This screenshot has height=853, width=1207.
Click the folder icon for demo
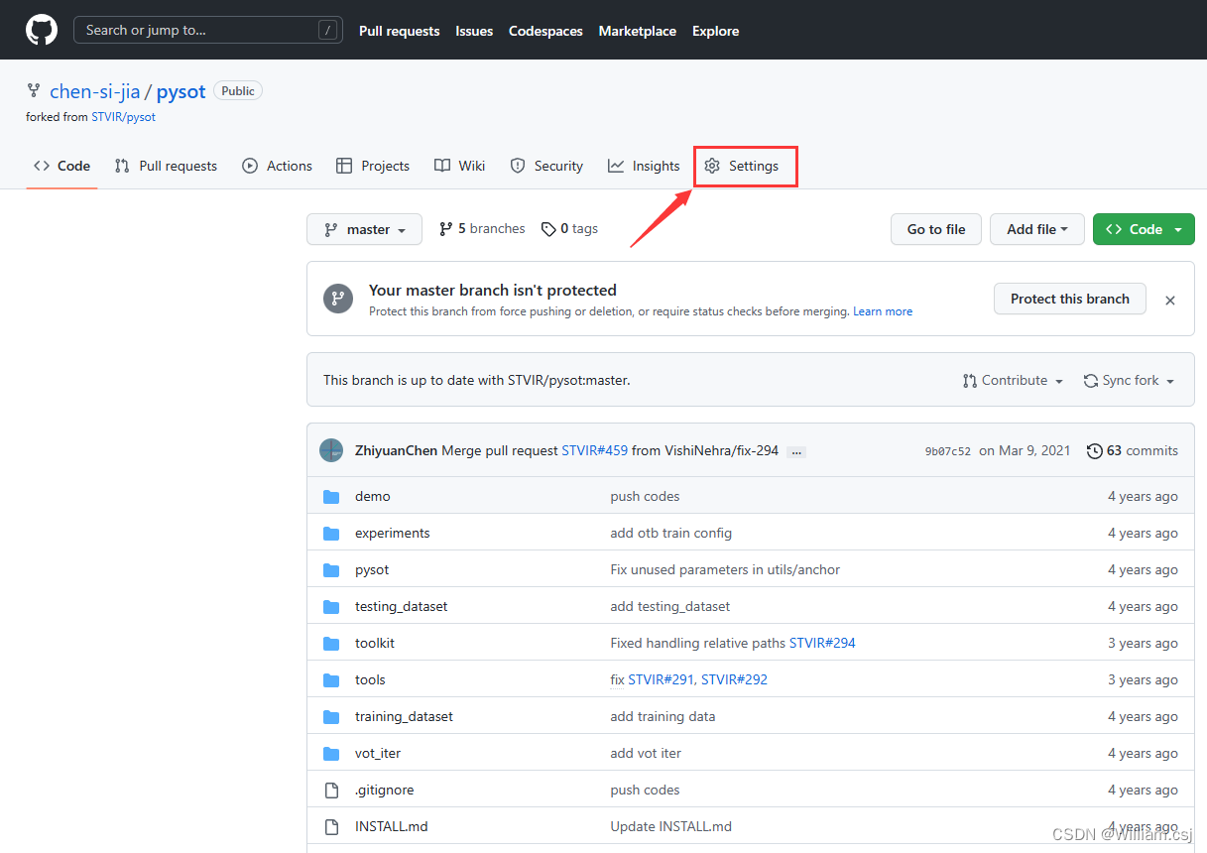pyautogui.click(x=331, y=496)
